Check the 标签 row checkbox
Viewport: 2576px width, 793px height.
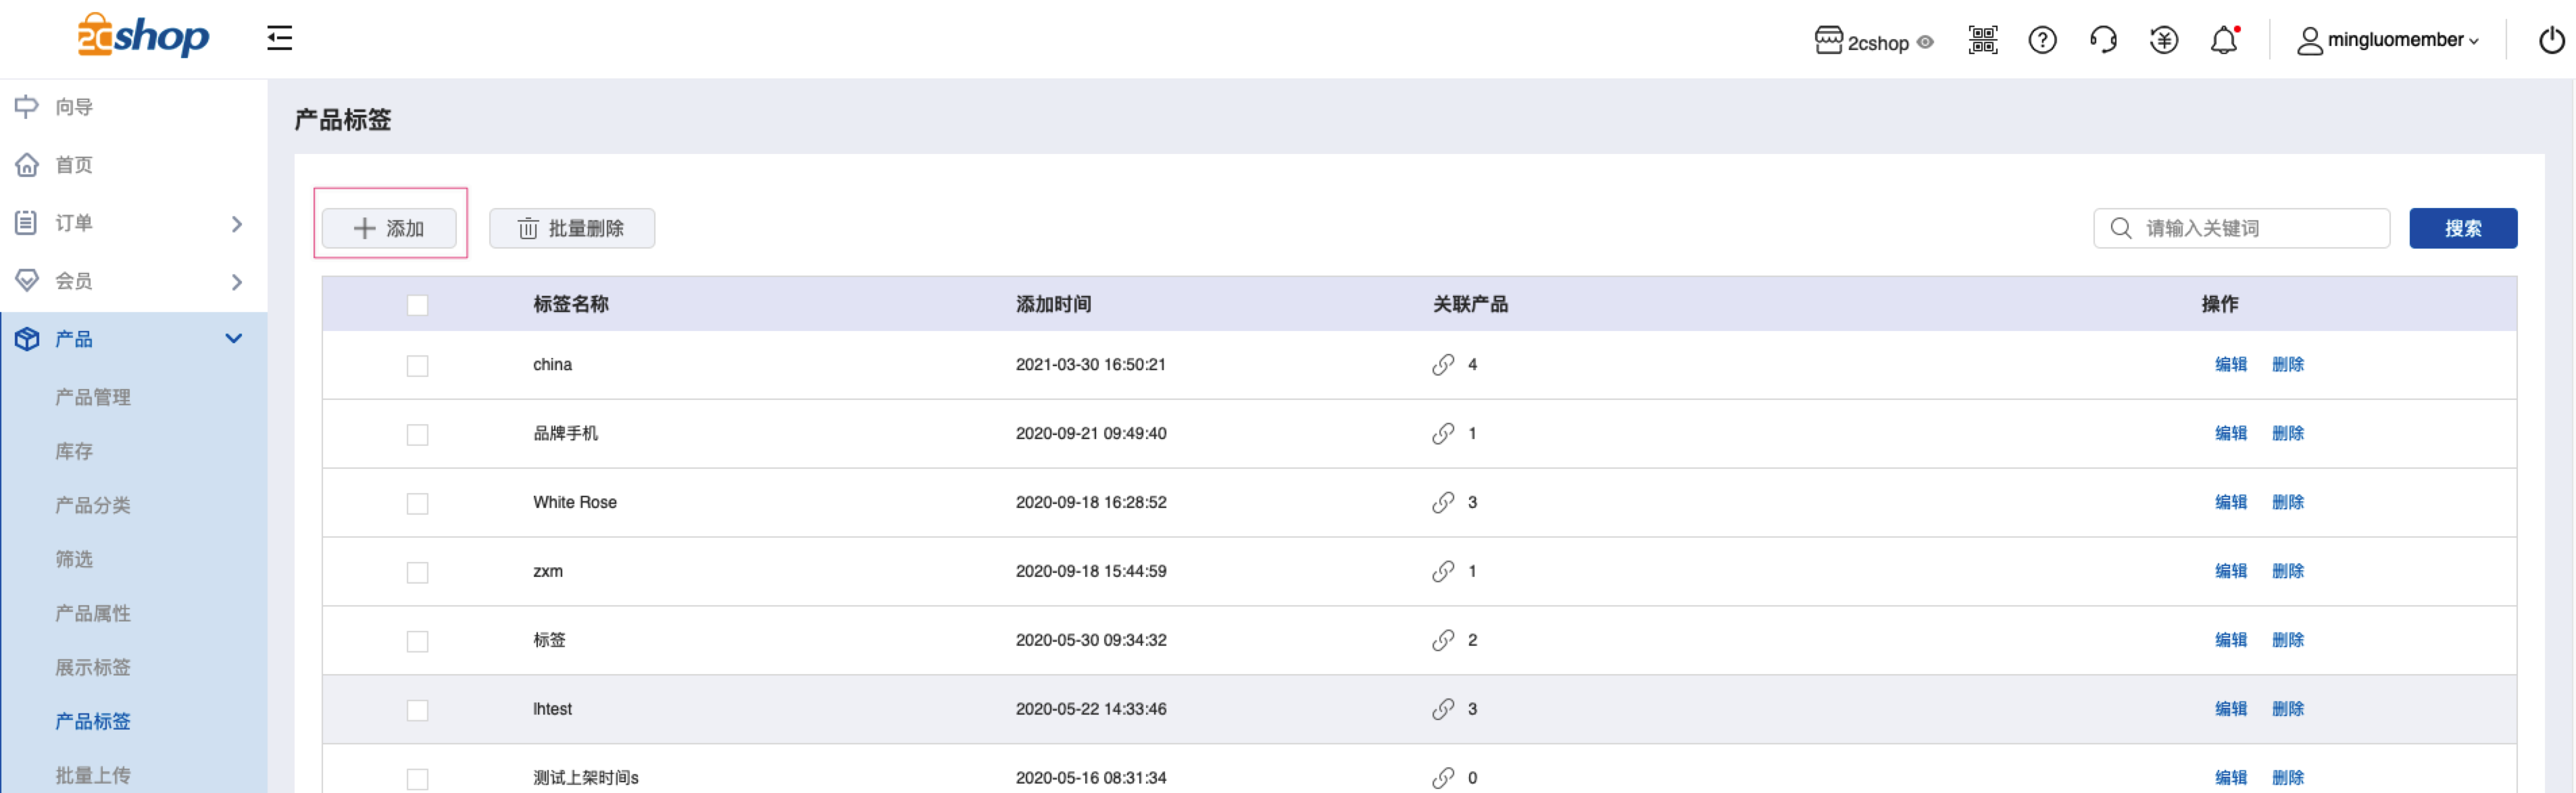pos(418,642)
